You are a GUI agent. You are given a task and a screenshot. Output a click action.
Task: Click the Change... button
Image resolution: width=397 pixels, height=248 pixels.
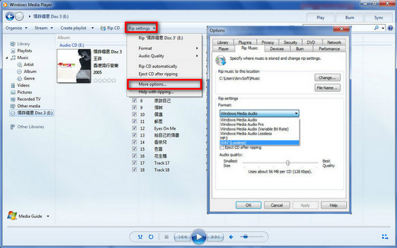[327, 78]
